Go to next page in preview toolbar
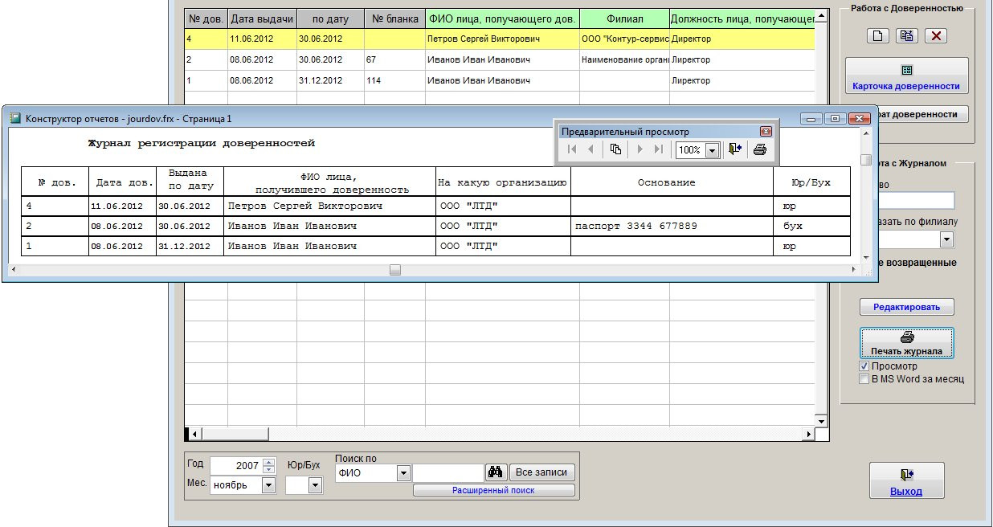Viewport: 993px width, 527px height. coord(640,149)
